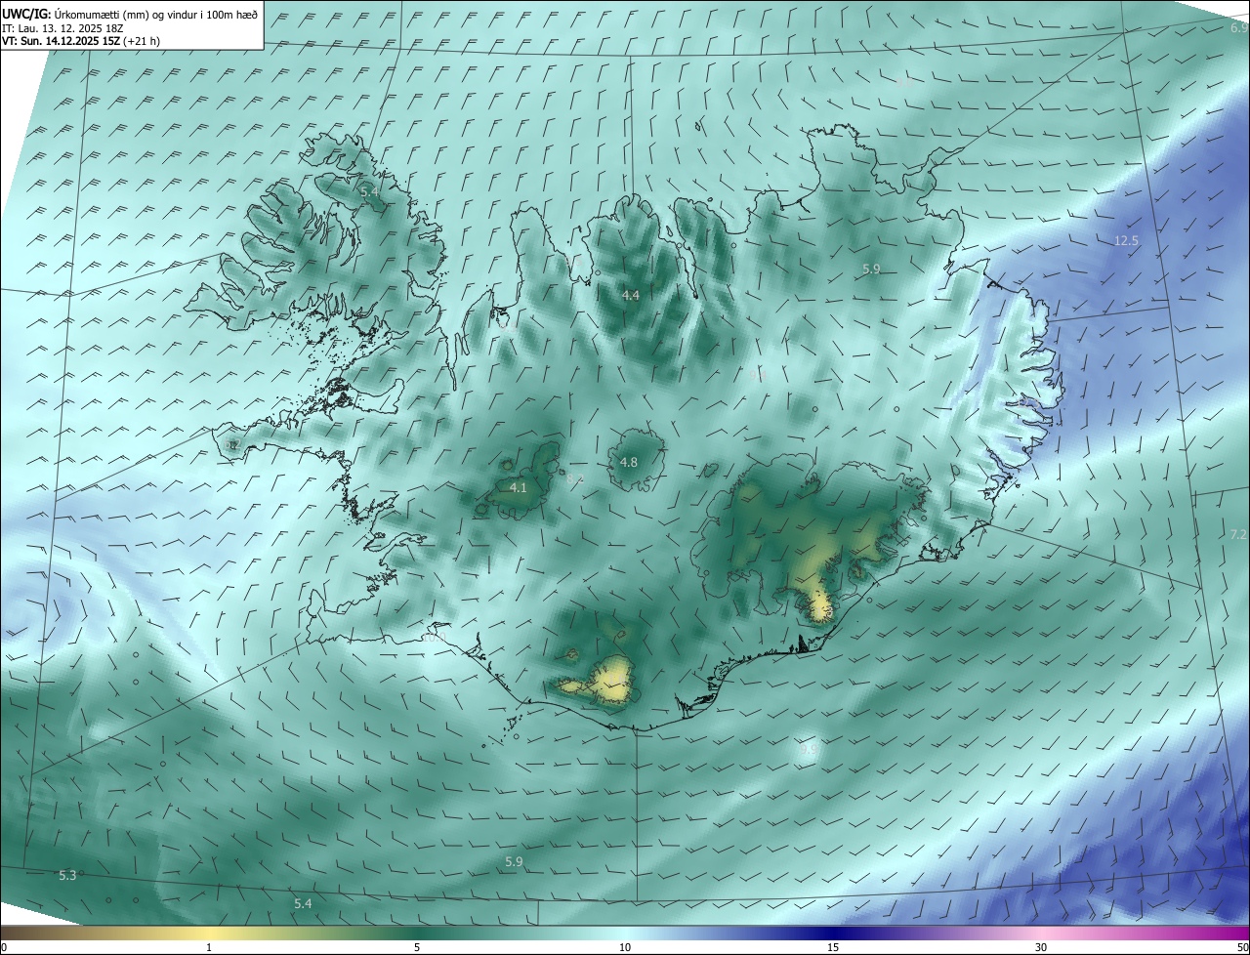Click the 'VT: Sun. 14.12.2025 15Z (+21 h)' line

[x=81, y=41]
